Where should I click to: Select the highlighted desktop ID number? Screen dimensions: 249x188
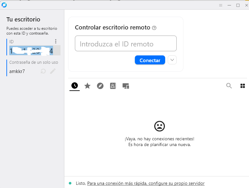pos(31,51)
